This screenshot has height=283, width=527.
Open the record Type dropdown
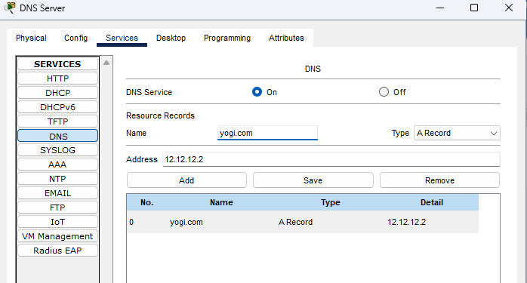(x=457, y=133)
